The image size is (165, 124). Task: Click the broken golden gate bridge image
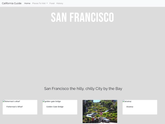tap(52, 101)
